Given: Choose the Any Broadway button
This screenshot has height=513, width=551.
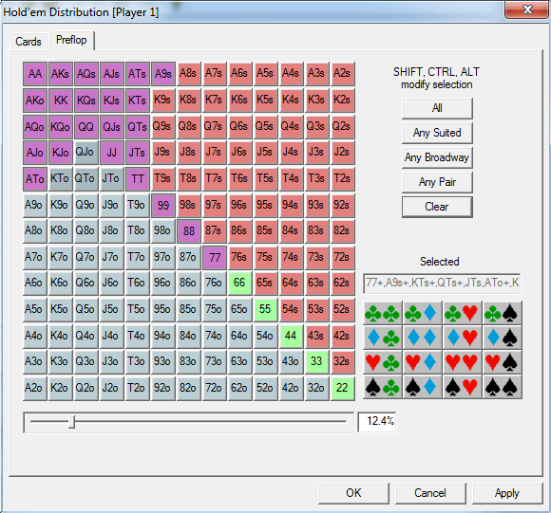Looking at the screenshot, I should point(437,157).
